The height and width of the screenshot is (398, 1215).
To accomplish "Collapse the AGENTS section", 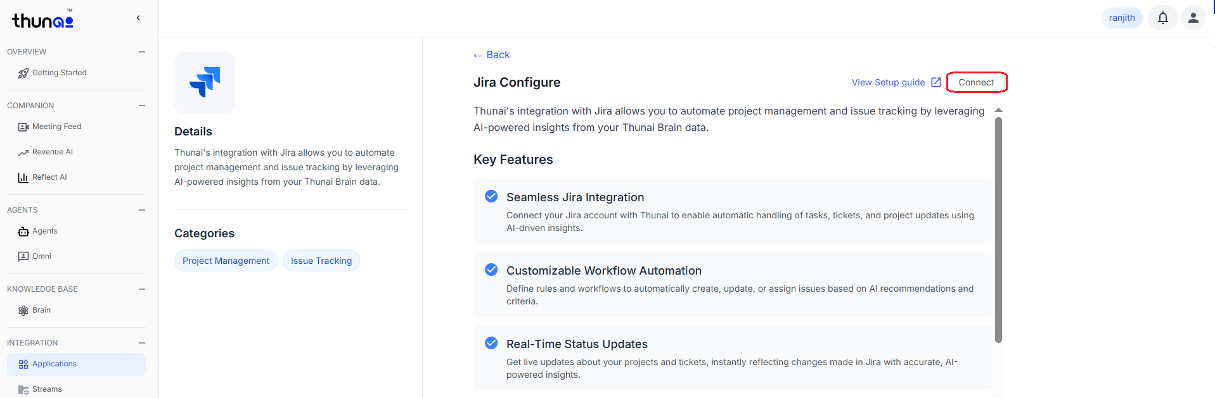I will coord(142,210).
